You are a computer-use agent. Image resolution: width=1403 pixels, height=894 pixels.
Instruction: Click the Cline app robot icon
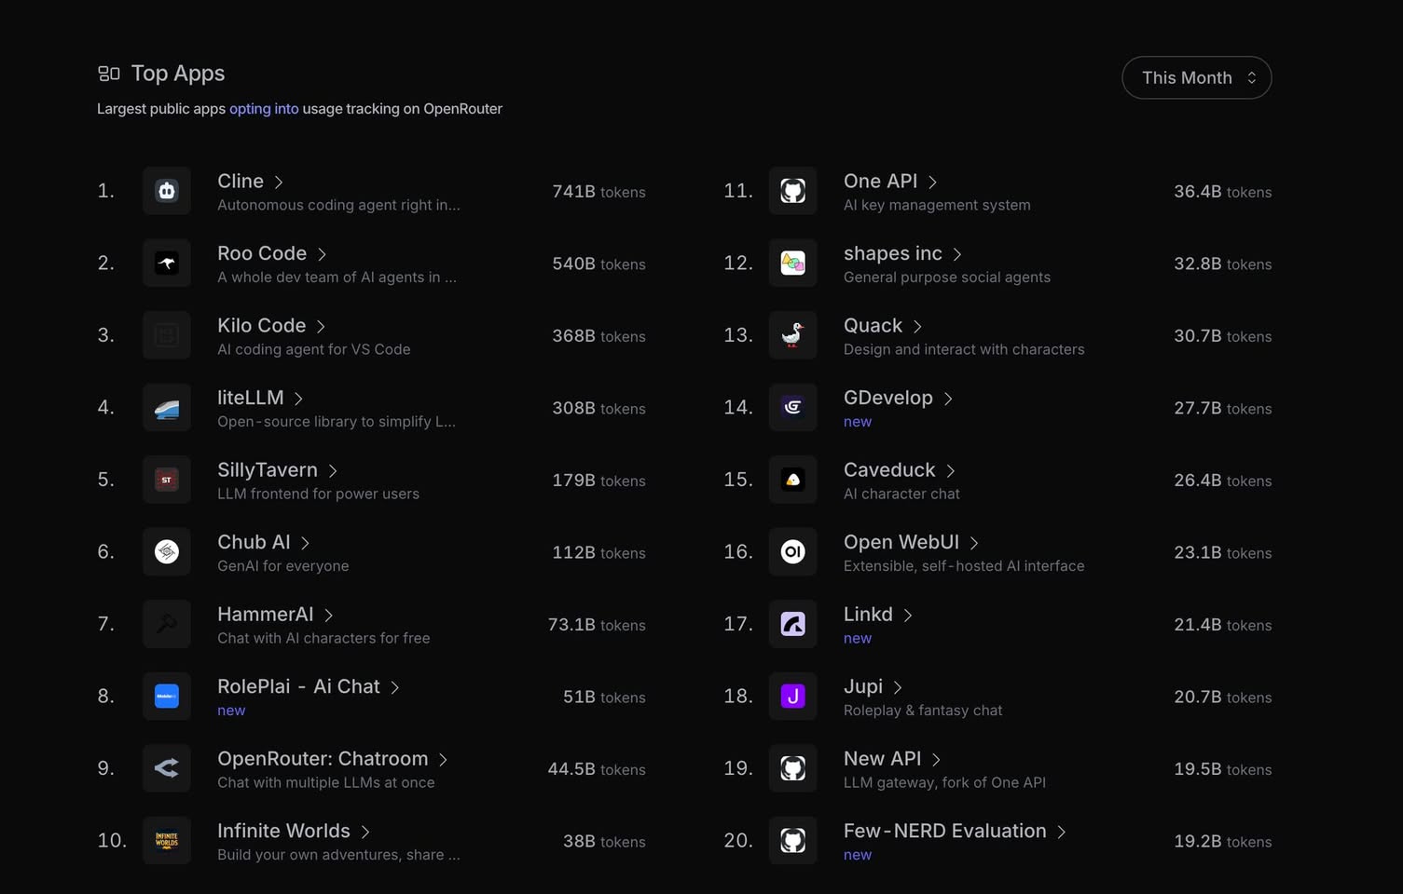point(167,191)
